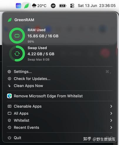119x145 pixels.
Task: Click the GreenRAM title header
Action: pos(24,20)
